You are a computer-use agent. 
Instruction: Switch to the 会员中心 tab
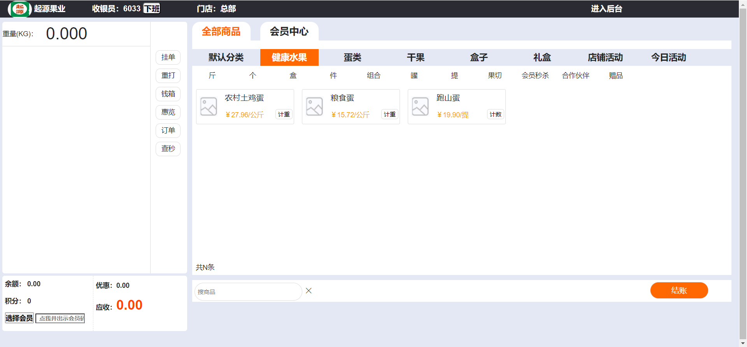(289, 32)
